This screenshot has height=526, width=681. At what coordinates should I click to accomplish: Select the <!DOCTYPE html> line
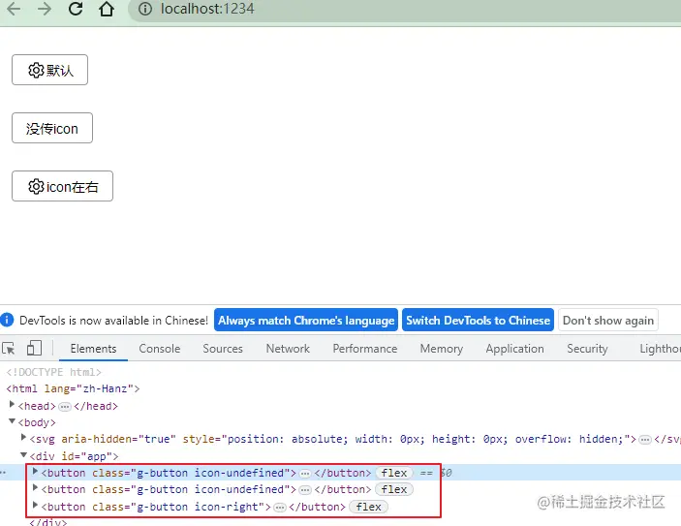tap(54, 372)
